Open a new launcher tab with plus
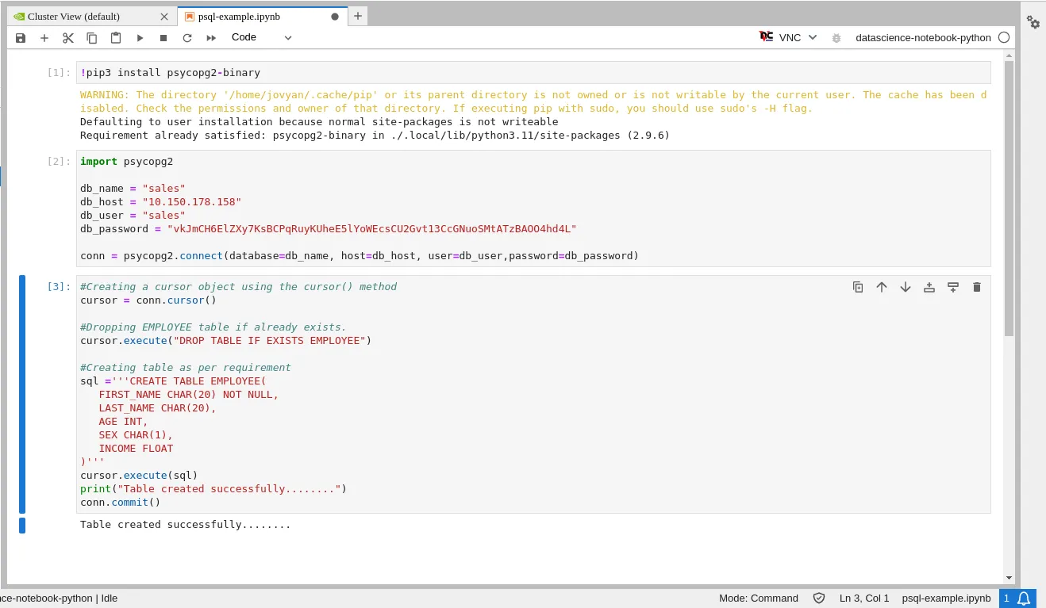The image size is (1046, 608). coord(358,16)
